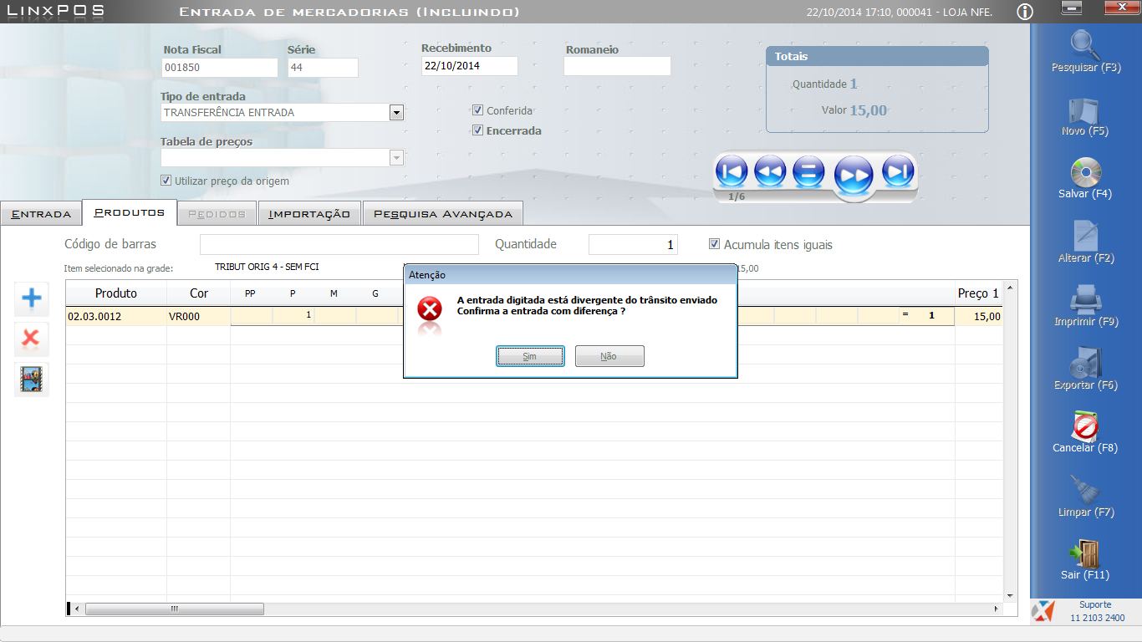Click the blue plus add-item icon

32,298
